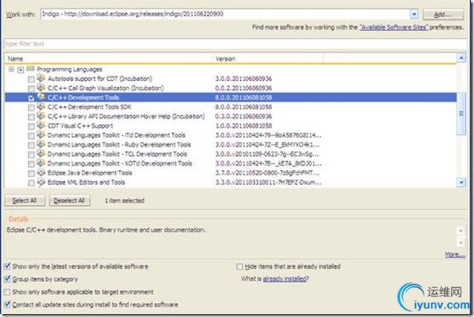This screenshot has height=317, width=474.
Task: Toggle Show only the latest versions checkbox
Action: 7,267
